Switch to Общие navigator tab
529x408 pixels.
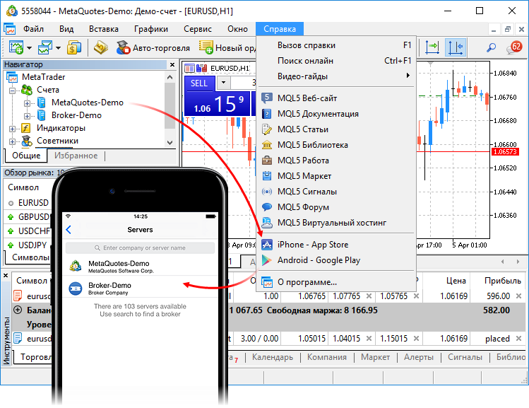26,156
